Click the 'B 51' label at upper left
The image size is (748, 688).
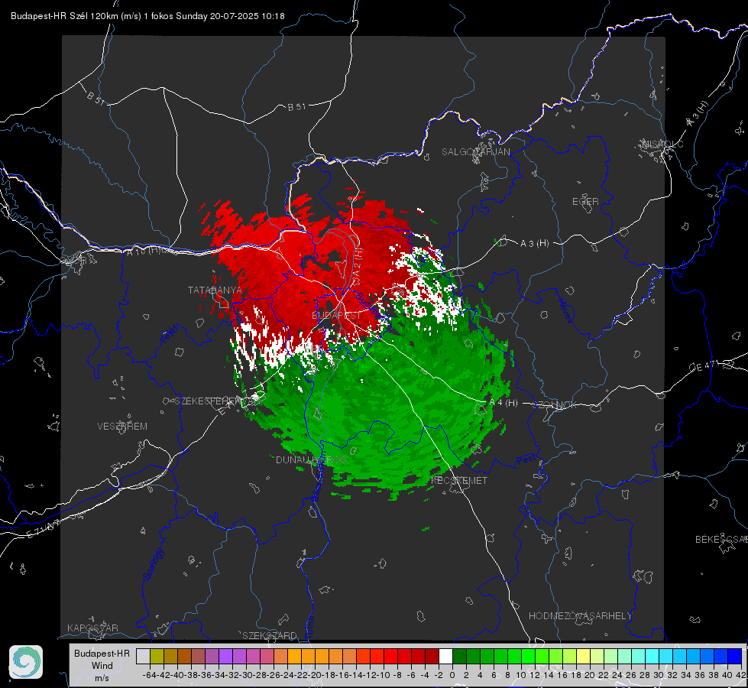click(96, 98)
